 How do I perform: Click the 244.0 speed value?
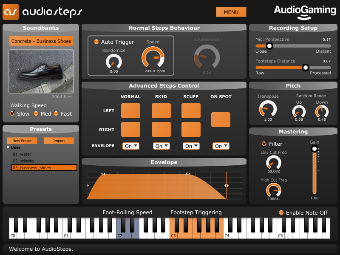pyautogui.click(x=150, y=71)
